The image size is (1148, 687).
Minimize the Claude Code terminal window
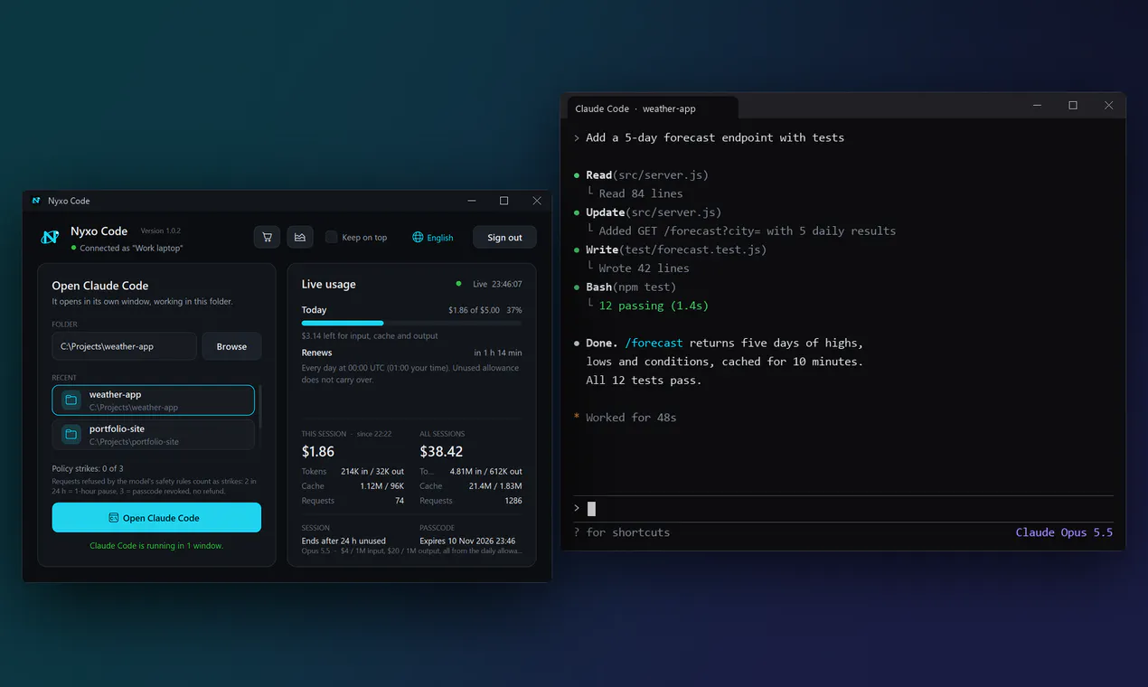1037,106
